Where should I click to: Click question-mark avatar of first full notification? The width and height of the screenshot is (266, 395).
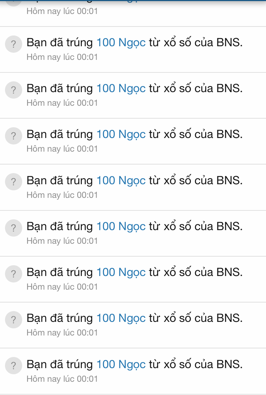pos(14,44)
